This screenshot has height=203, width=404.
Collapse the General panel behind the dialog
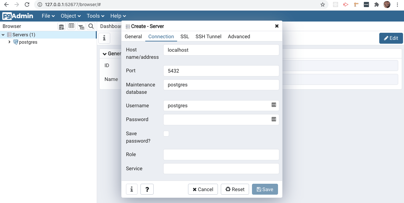coord(104,54)
